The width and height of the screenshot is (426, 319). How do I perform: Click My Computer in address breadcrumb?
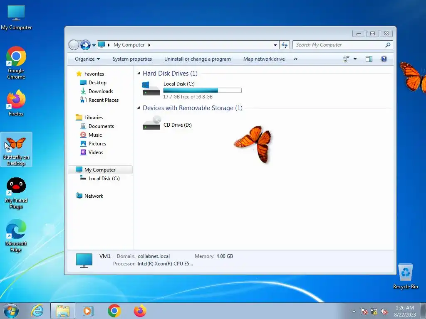point(129,45)
